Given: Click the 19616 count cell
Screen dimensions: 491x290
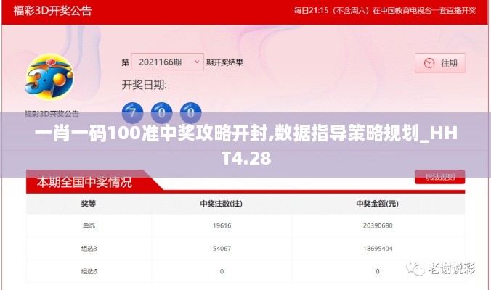Looking at the screenshot, I should coord(222,225).
